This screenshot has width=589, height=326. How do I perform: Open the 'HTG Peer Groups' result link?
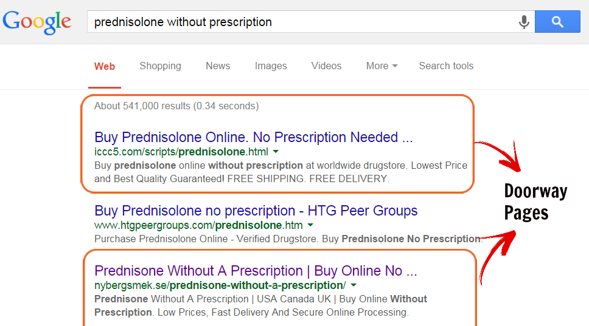click(x=256, y=211)
